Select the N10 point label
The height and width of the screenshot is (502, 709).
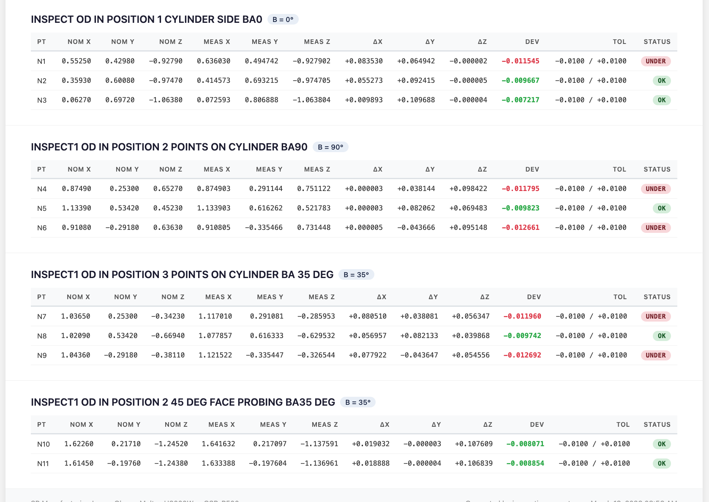coord(44,444)
